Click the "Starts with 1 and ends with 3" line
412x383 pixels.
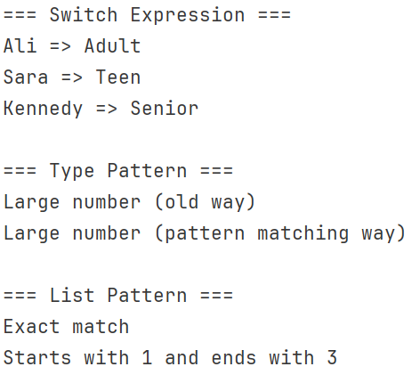pos(170,357)
